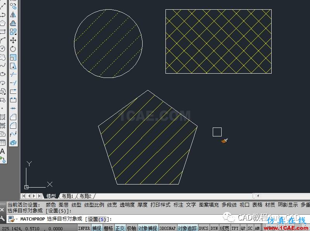Select the Construction Line tool
The image size is (310, 231).
(3, 6)
